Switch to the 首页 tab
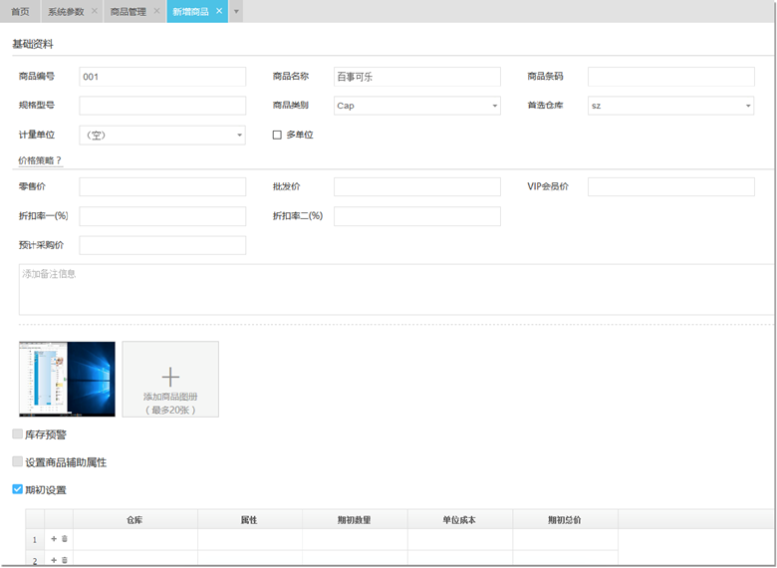Image resolution: width=777 pixels, height=568 pixels. (20, 11)
